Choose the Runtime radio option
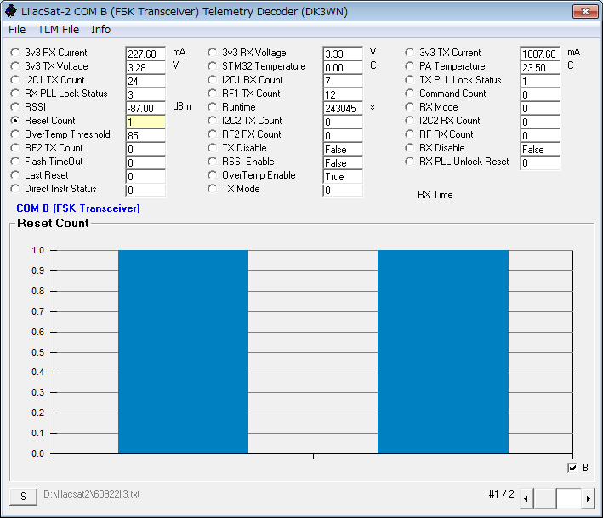Screen dimensions: 603x518 213,107
